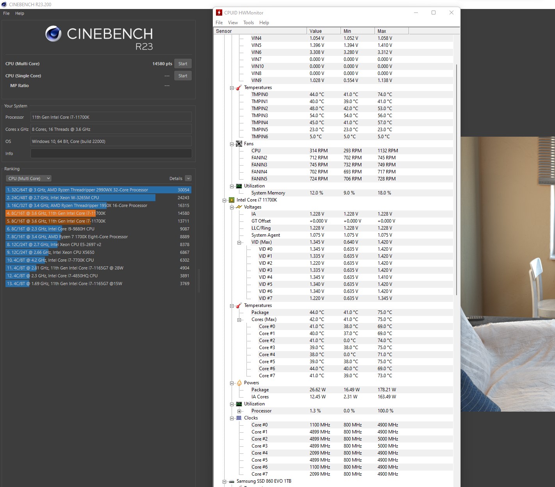Select the Threadripper 1950X ranking entry

98,205
